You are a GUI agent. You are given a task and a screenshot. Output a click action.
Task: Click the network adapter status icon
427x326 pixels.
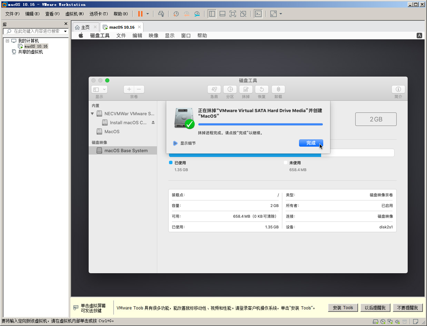tap(390, 321)
